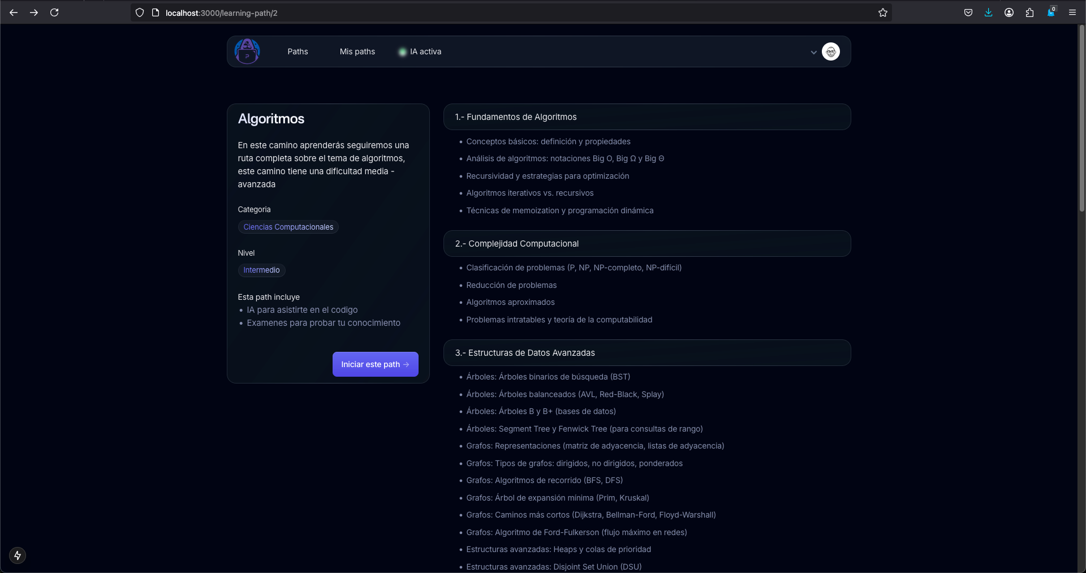Bookmark the page with the star icon
Viewport: 1086px width, 573px height.
[x=882, y=12]
